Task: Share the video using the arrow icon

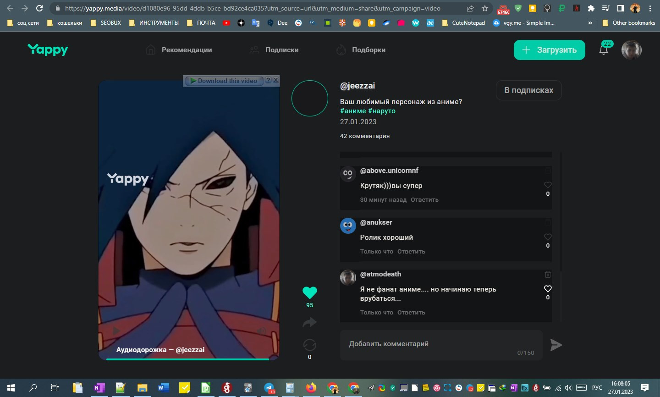Action: coord(310,323)
